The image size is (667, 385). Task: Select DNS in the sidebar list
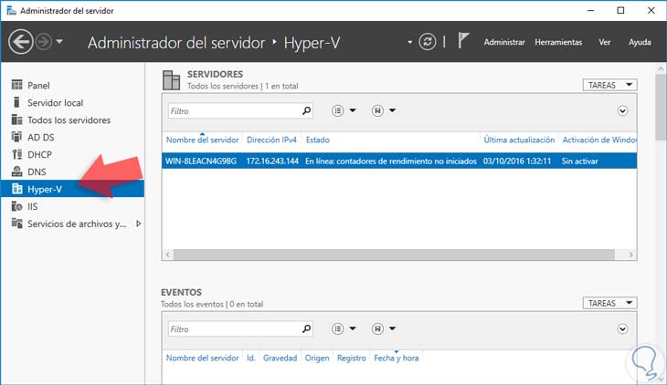(37, 172)
